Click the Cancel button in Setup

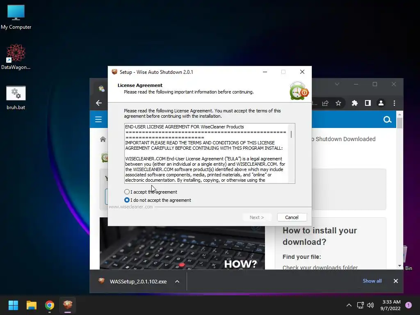[x=292, y=217]
